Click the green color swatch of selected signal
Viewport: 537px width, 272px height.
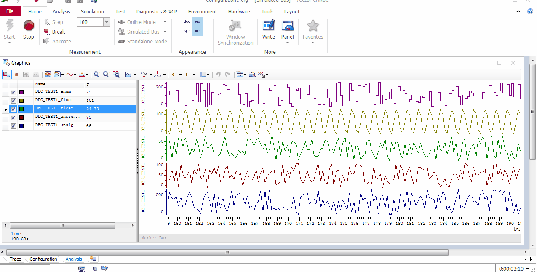tap(21, 109)
